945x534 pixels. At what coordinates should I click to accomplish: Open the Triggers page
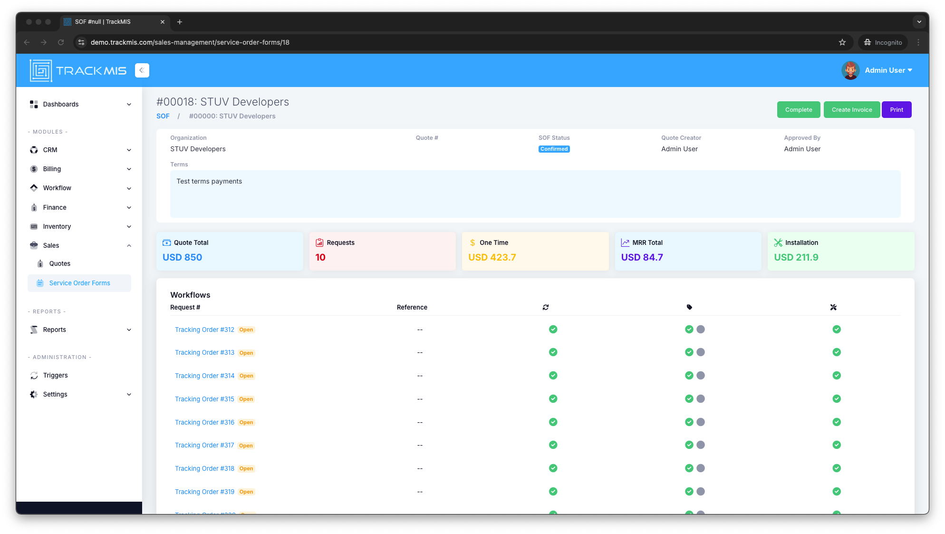pyautogui.click(x=55, y=375)
